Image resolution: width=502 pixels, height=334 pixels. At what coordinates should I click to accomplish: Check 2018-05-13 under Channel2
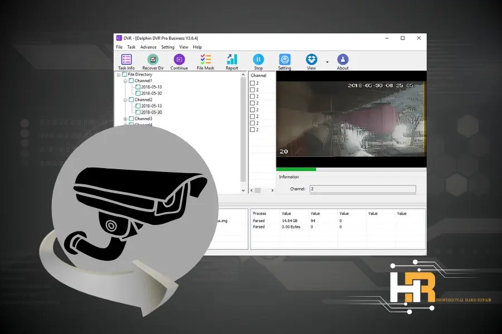point(138,106)
